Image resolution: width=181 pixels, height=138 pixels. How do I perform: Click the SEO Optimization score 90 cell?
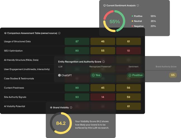(x=77, y=51)
